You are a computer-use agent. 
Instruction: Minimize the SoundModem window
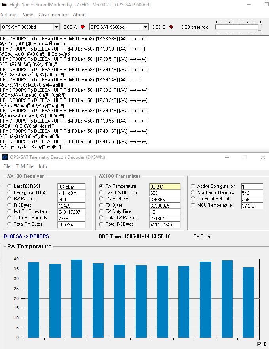point(249,4)
